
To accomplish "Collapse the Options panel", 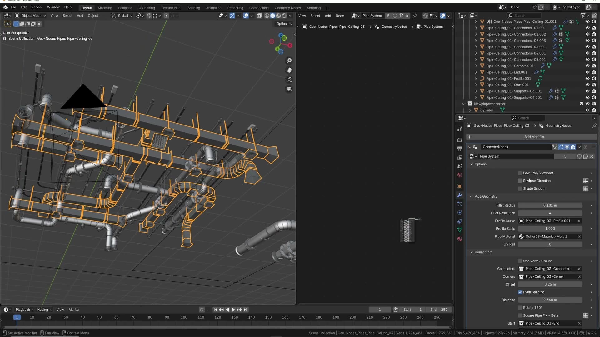I will 471,164.
